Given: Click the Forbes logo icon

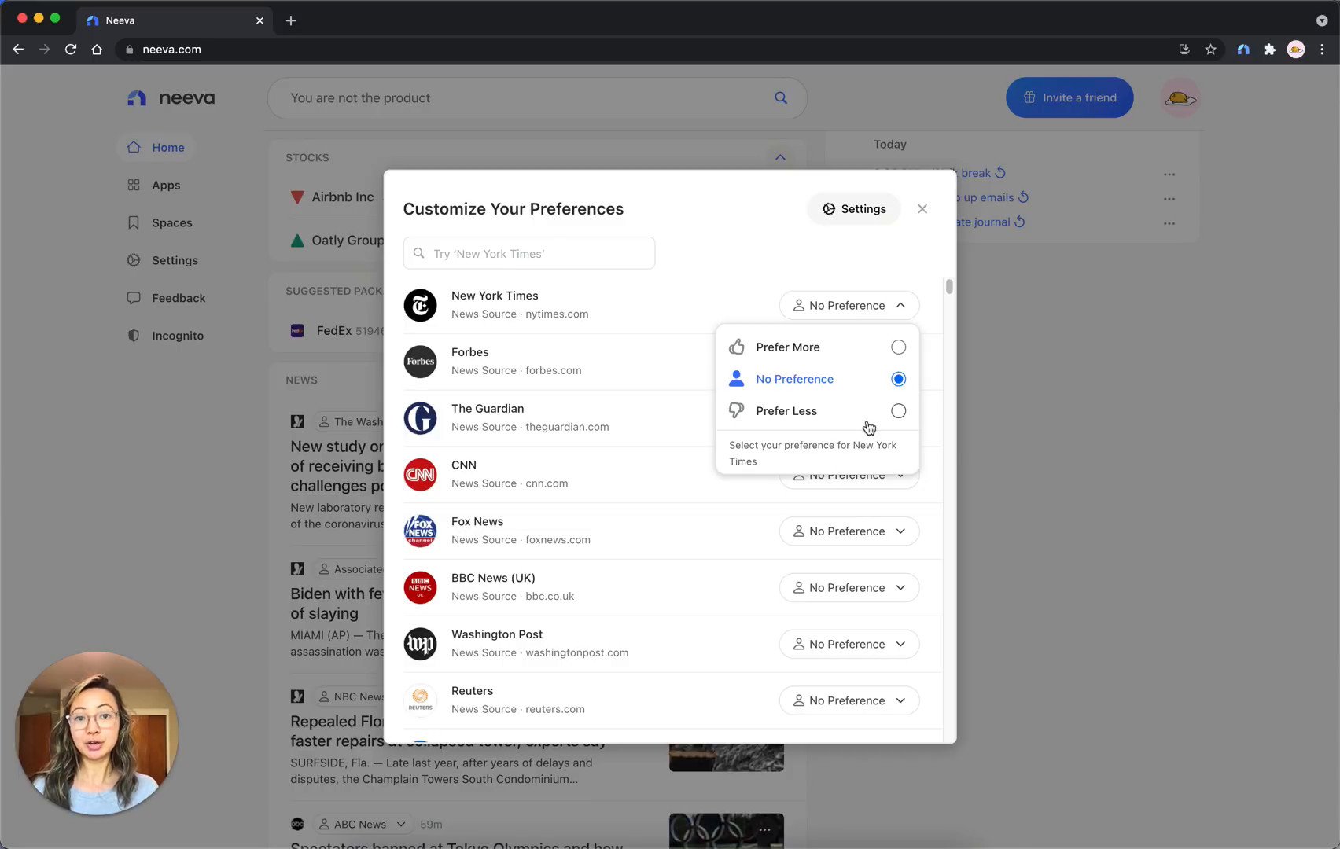Looking at the screenshot, I should [x=420, y=362].
